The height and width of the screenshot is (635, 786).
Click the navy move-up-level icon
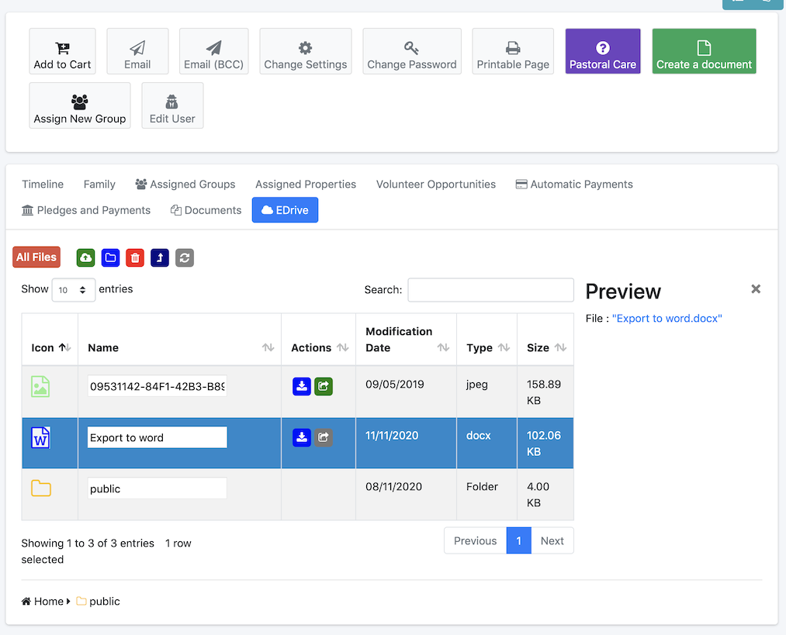click(x=160, y=258)
